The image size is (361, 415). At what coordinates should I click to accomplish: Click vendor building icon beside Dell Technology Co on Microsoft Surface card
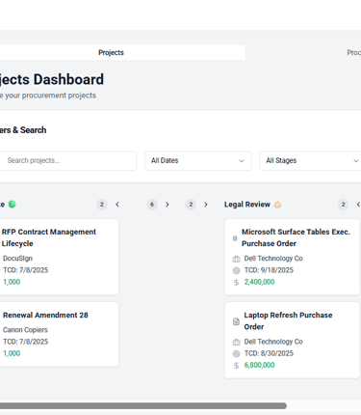pos(236,259)
